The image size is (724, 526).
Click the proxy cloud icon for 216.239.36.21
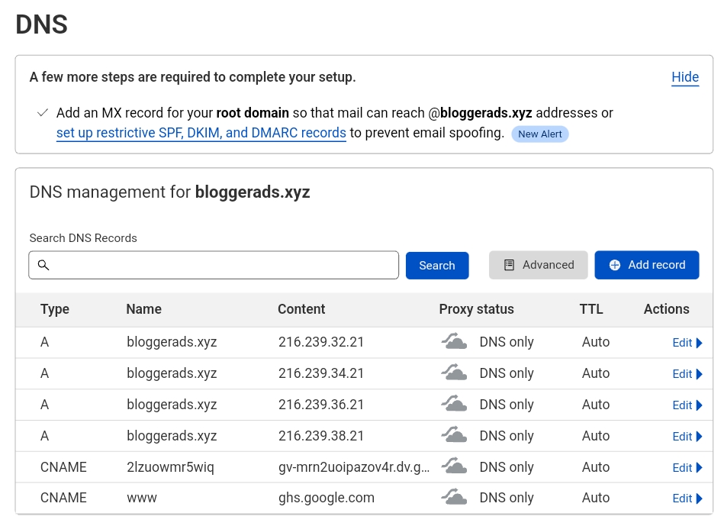[455, 405]
